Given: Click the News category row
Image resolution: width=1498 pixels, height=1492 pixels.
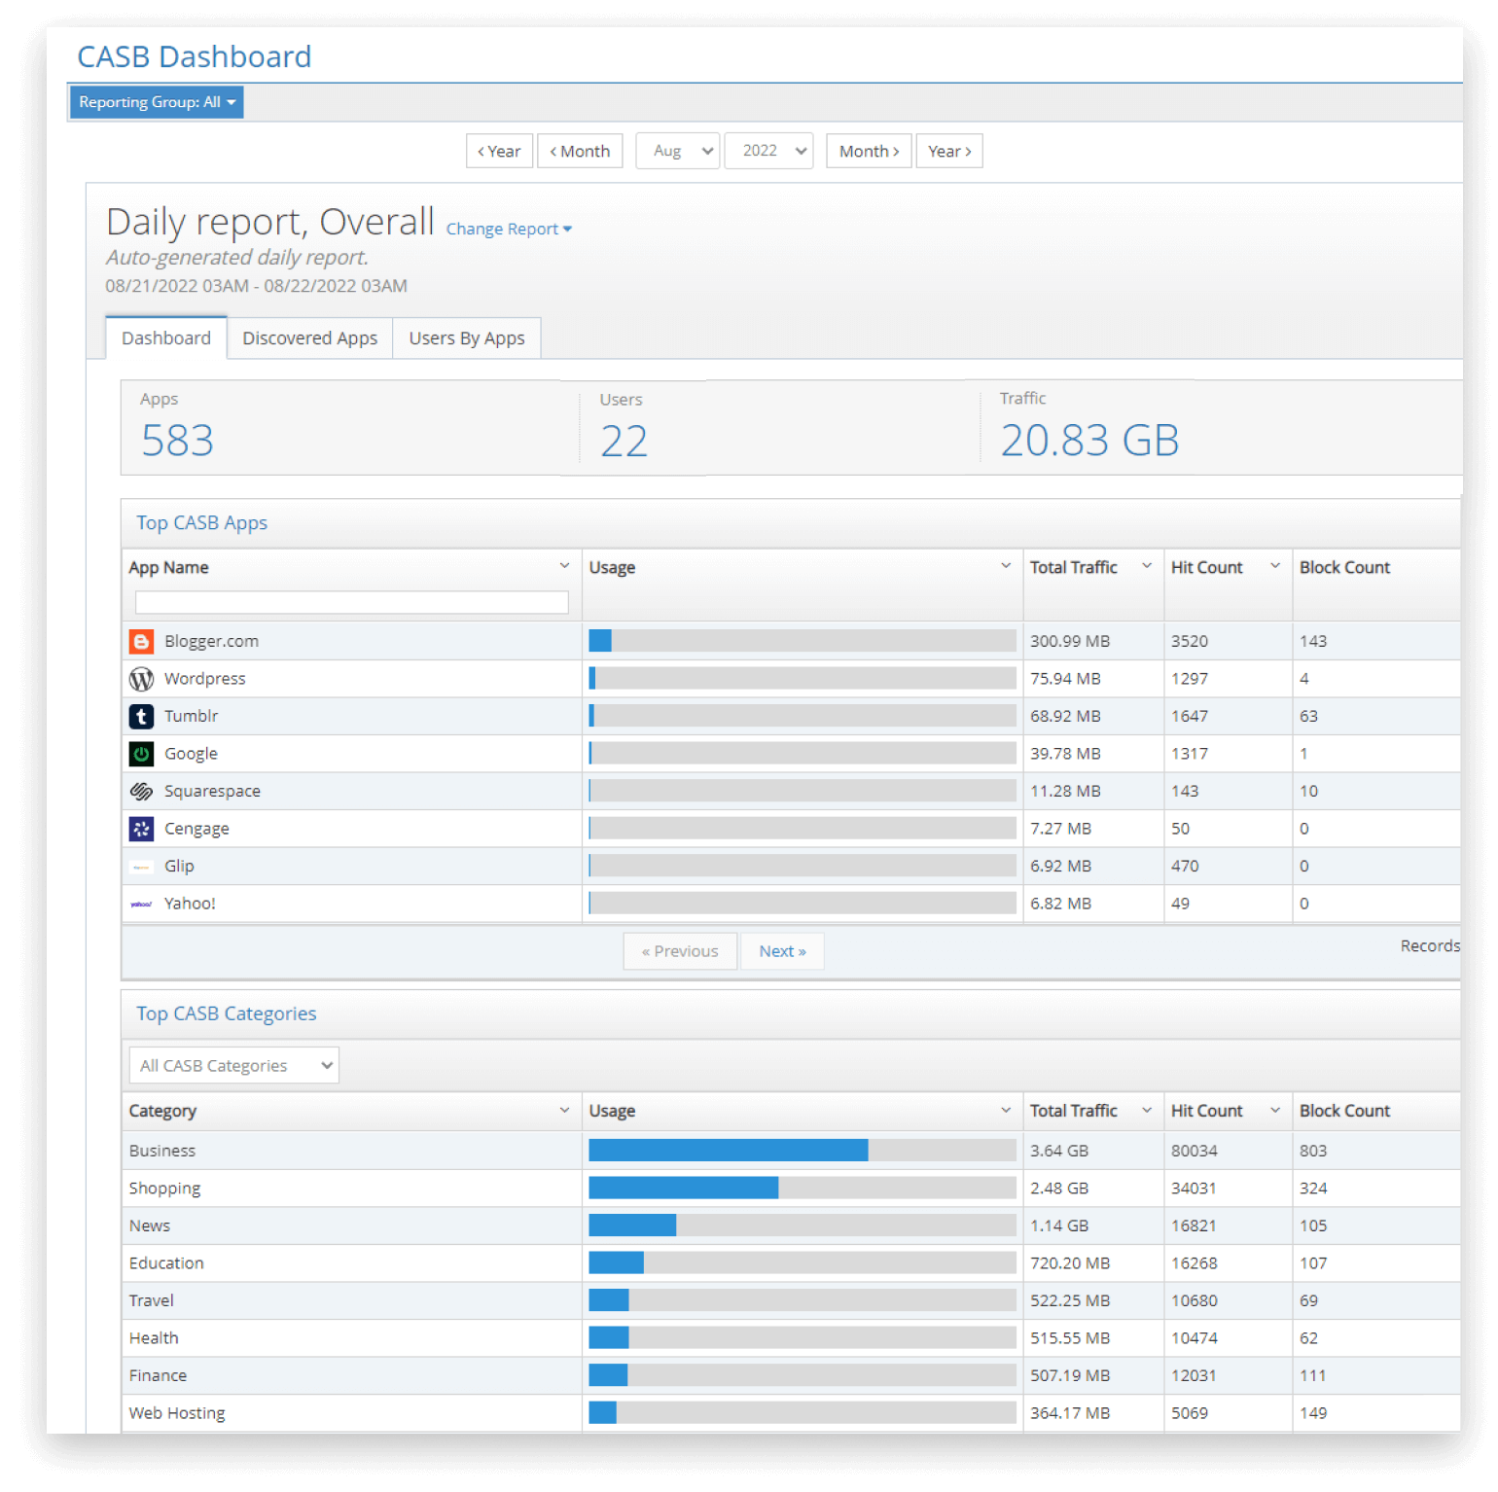Looking at the screenshot, I should tap(791, 1226).
